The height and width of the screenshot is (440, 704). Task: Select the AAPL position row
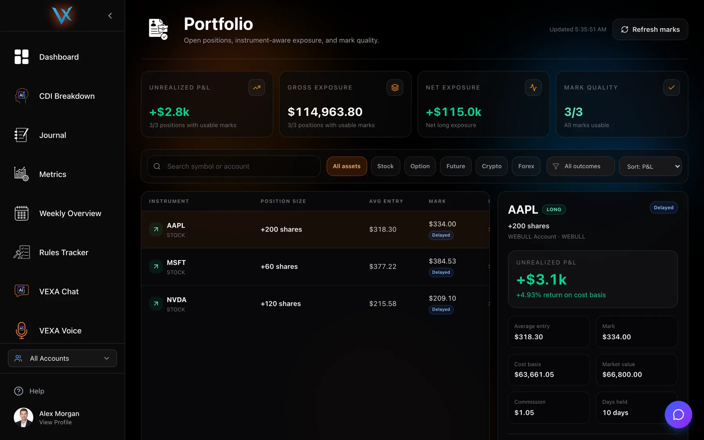coord(315,230)
